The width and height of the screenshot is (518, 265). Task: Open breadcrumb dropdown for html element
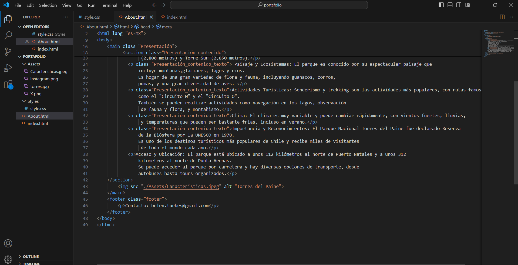coord(122,27)
